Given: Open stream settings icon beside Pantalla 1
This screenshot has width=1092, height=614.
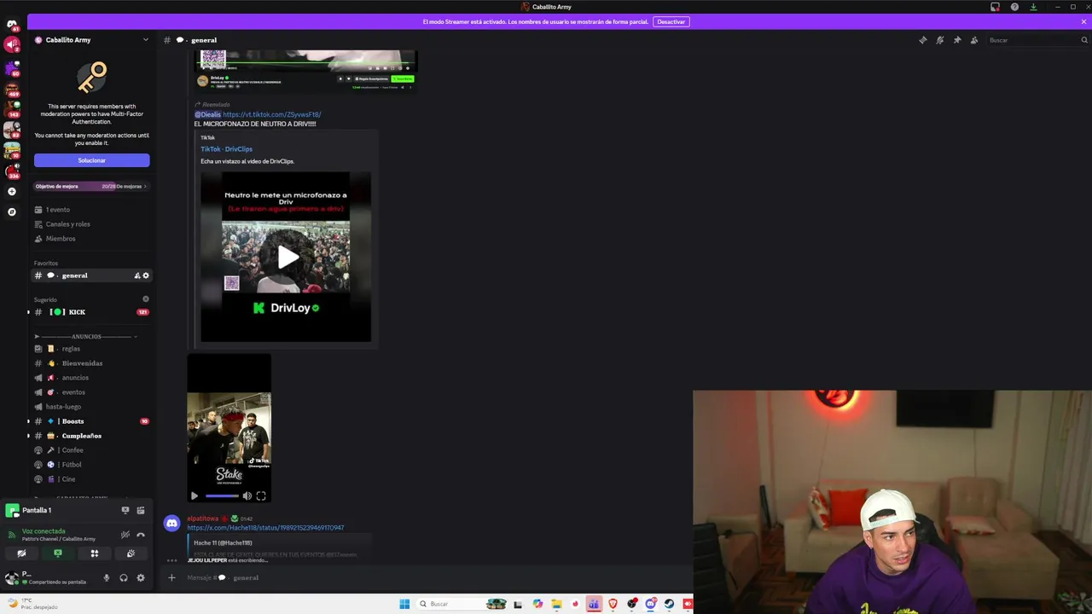Looking at the screenshot, I should point(141,510).
